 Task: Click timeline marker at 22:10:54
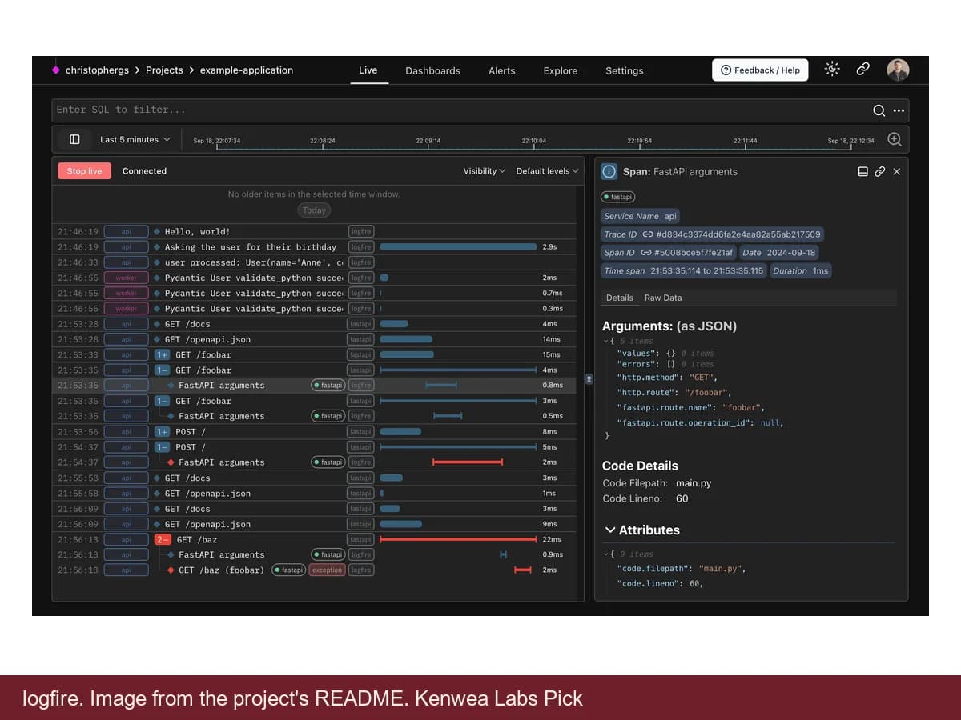coord(639,142)
